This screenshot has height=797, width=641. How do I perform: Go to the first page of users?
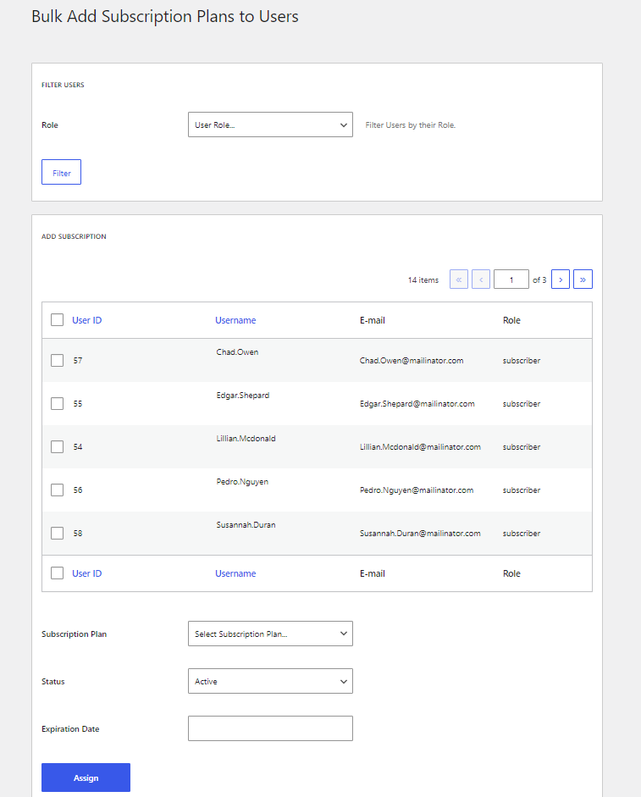(x=459, y=280)
